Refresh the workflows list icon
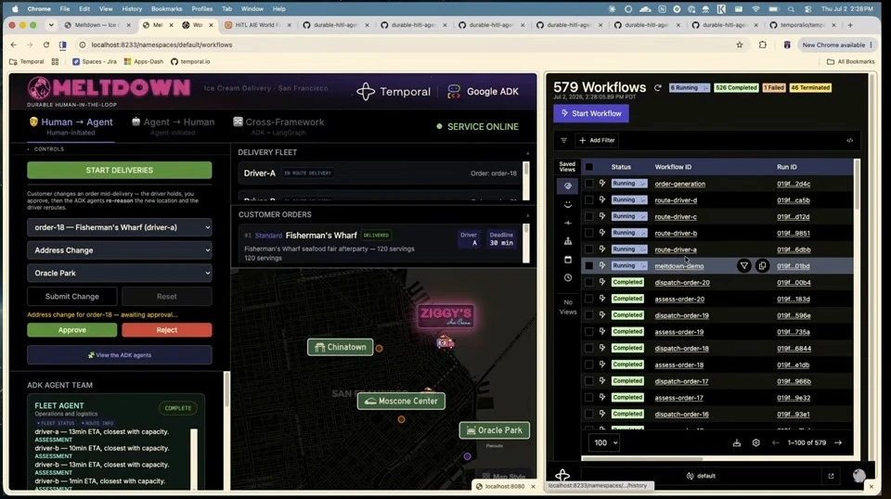Screen dimensions: 891x499 pyautogui.click(x=657, y=88)
